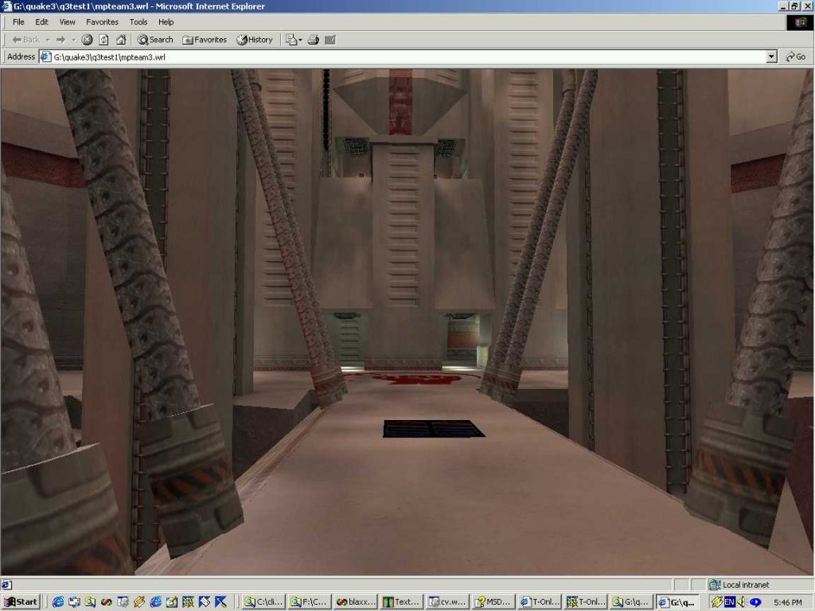The height and width of the screenshot is (611, 815).
Task: Click the active G:\q... taskbar button
Action: [x=677, y=601]
